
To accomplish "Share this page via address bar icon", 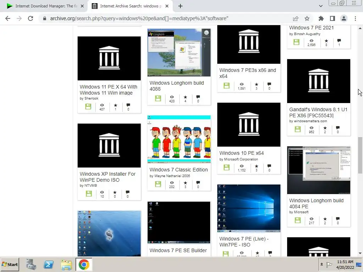I will [295, 18].
